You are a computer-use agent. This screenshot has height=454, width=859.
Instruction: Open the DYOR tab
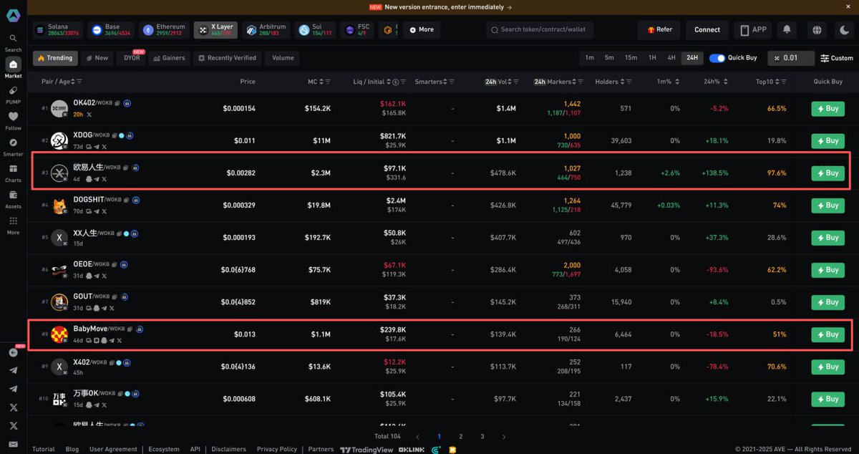tap(132, 58)
